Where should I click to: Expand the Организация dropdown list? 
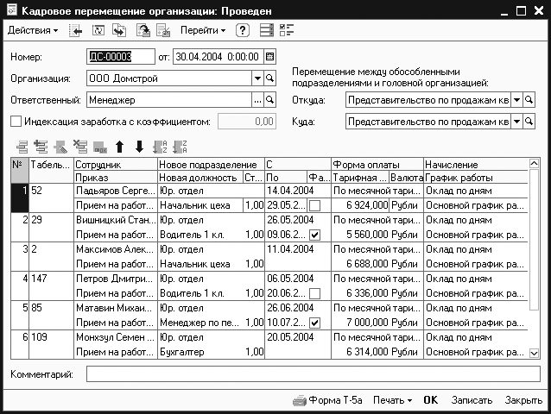[256, 78]
